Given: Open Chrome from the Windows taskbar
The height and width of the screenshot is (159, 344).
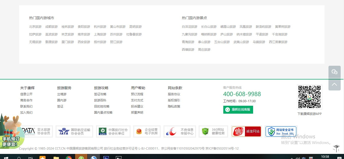Looking at the screenshot, I should 69,157.
